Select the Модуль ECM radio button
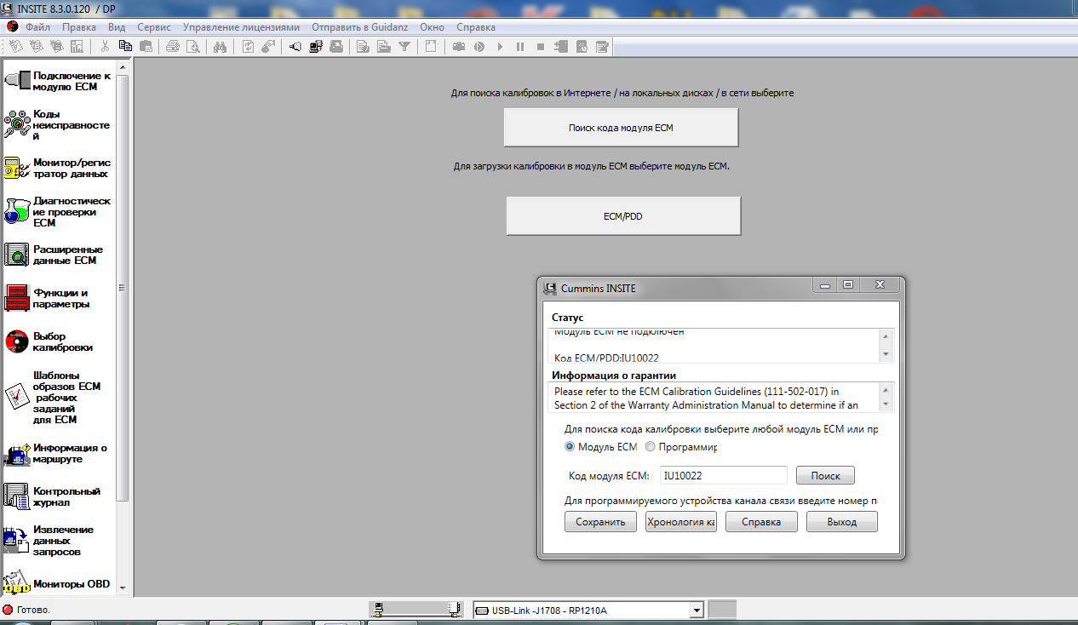 tap(570, 446)
